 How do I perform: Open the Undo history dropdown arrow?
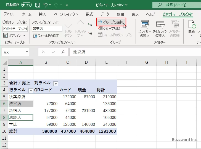pos(50,5)
